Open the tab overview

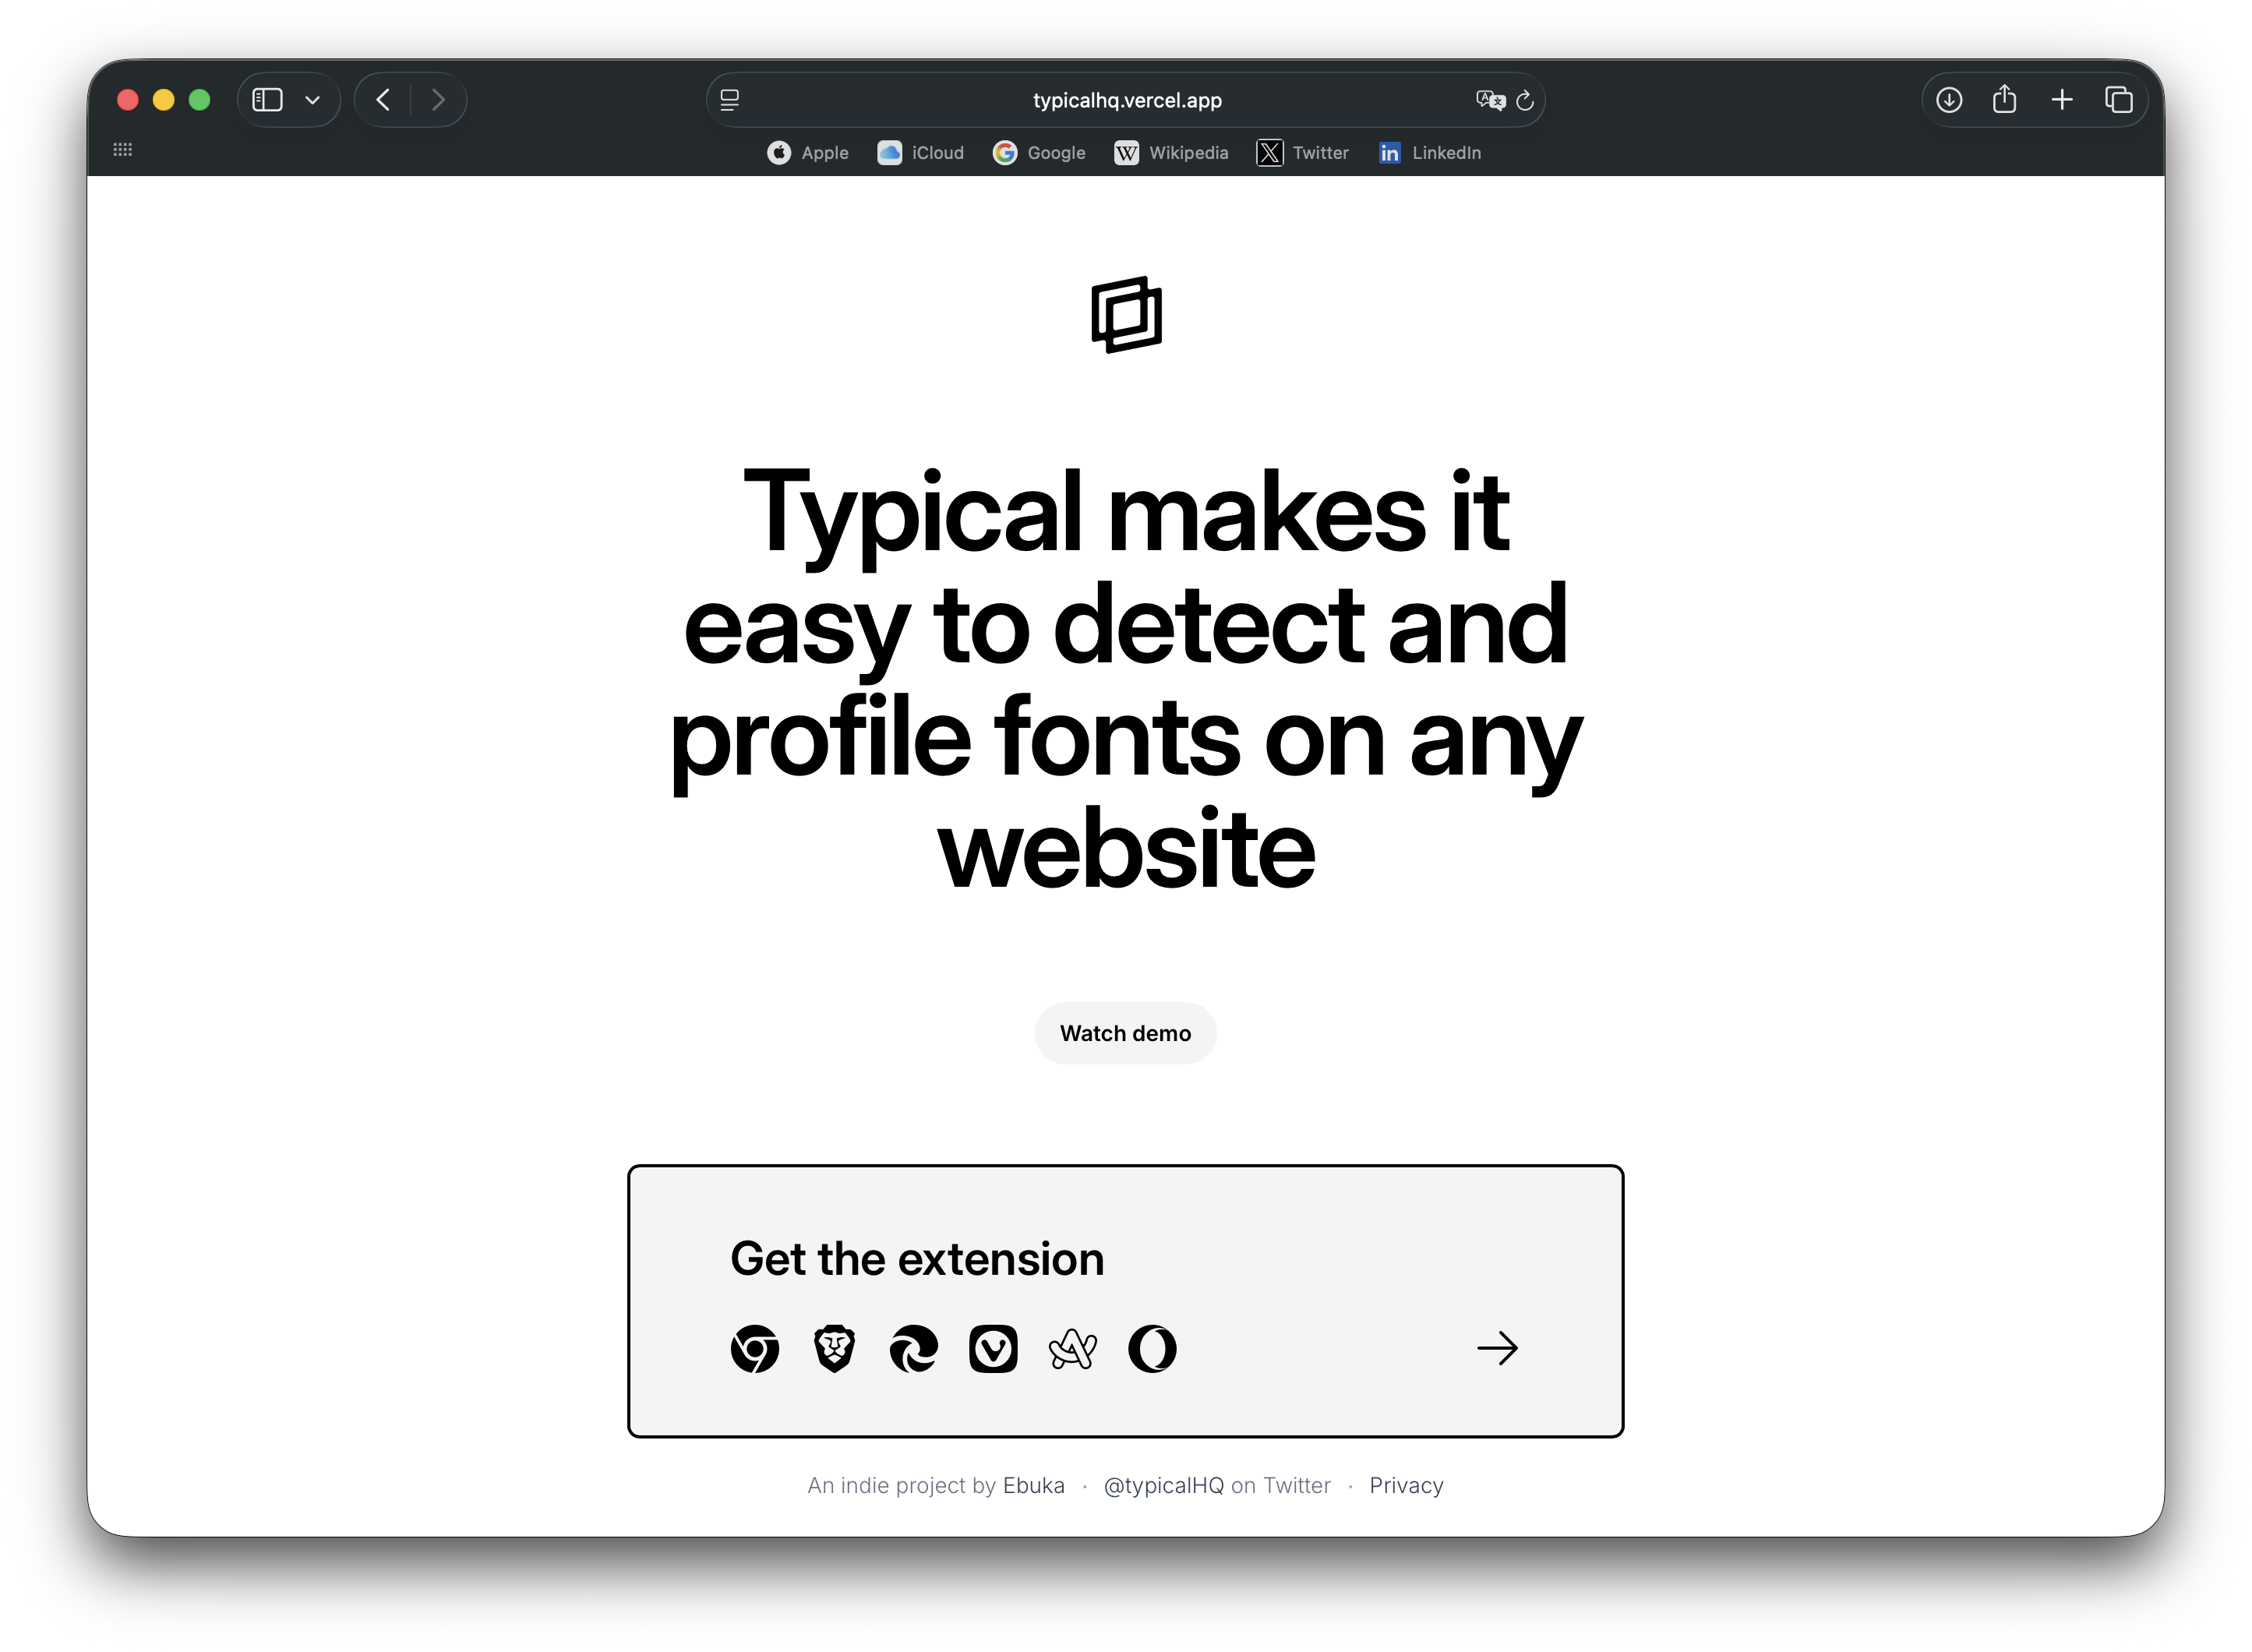pos(2118,100)
